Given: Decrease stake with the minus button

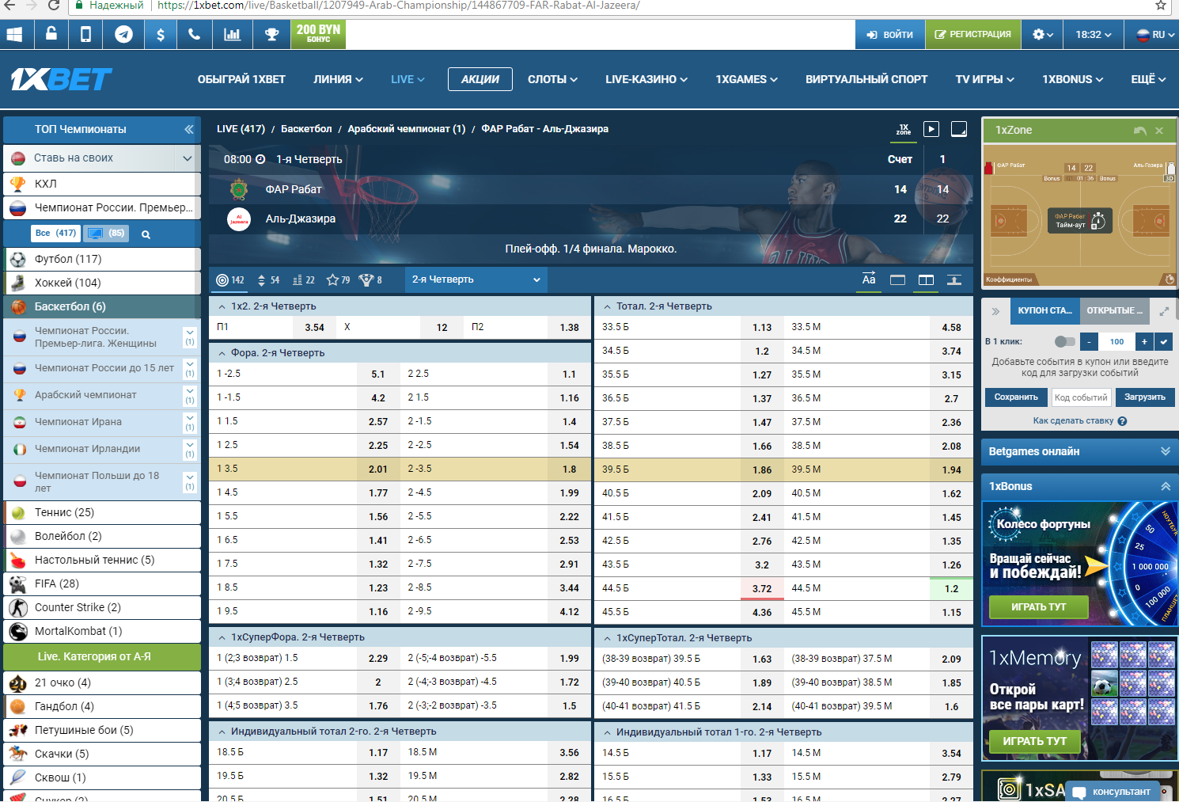Looking at the screenshot, I should (1089, 341).
